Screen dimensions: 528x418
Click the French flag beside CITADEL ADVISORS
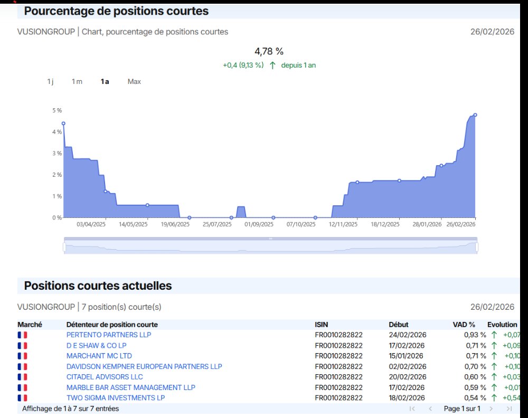click(22, 377)
